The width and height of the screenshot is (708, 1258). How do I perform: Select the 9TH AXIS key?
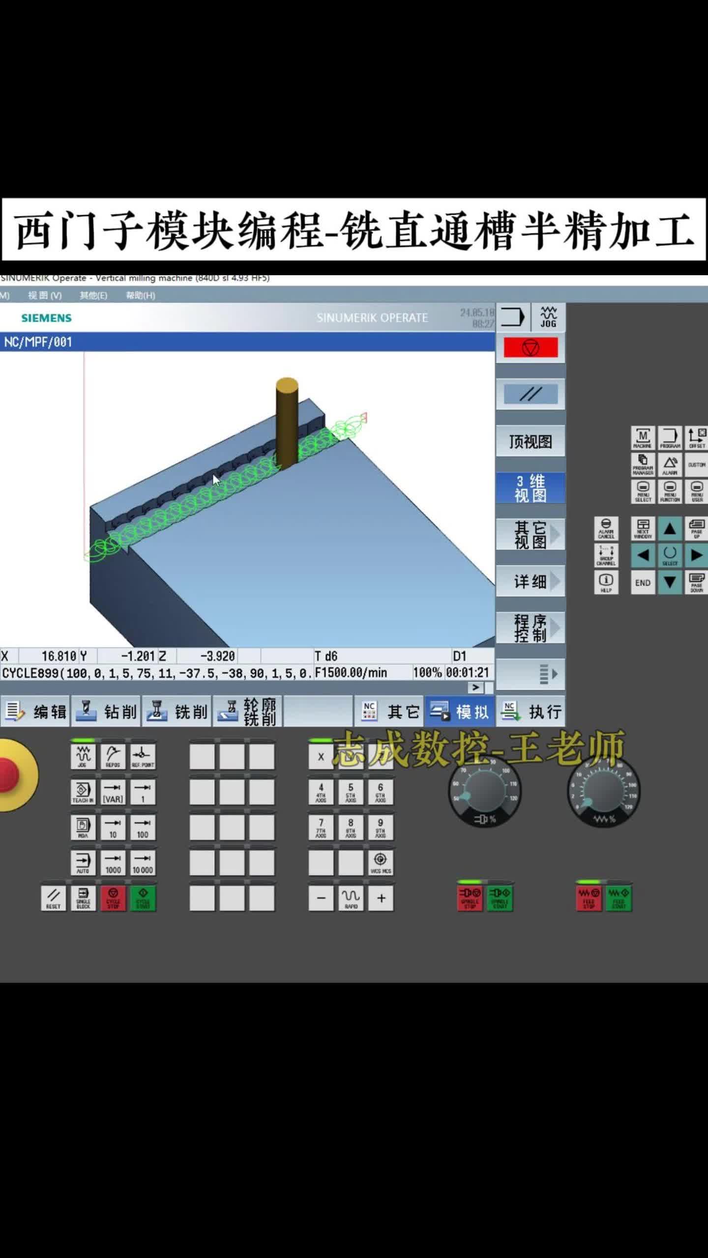pos(381,827)
